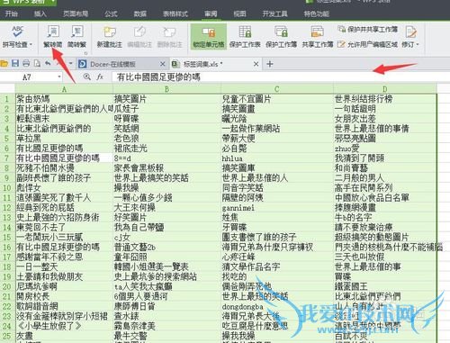Open the 开始 ribbon tab

tap(12, 14)
